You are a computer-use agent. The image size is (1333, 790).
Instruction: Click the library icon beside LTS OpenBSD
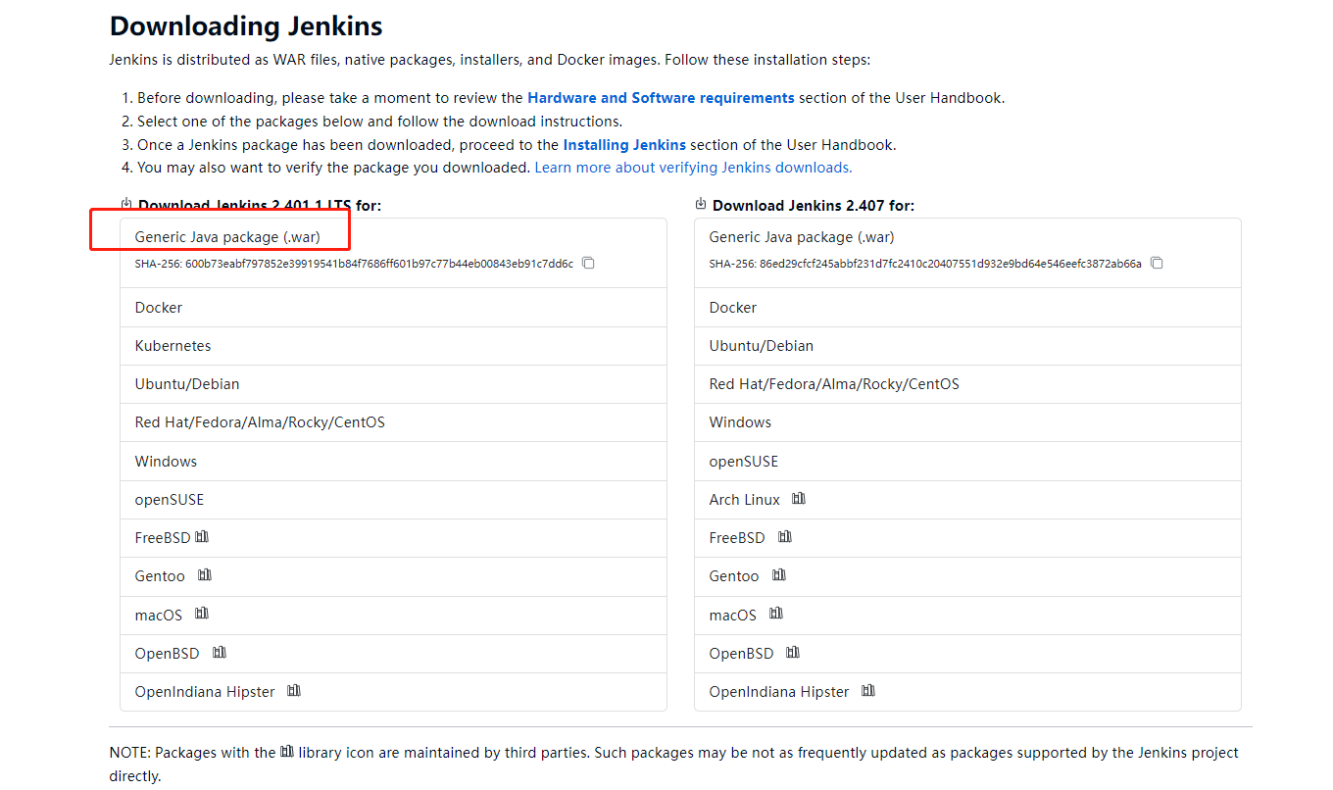coord(220,652)
